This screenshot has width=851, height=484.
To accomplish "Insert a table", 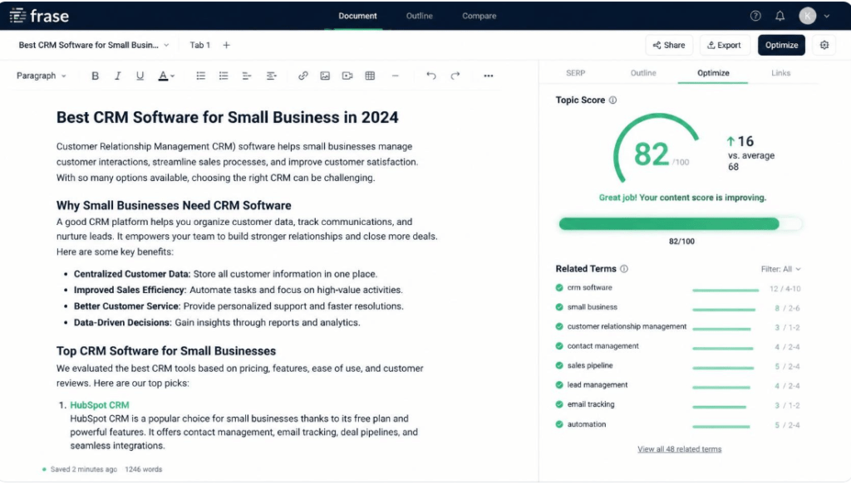I will (x=370, y=76).
